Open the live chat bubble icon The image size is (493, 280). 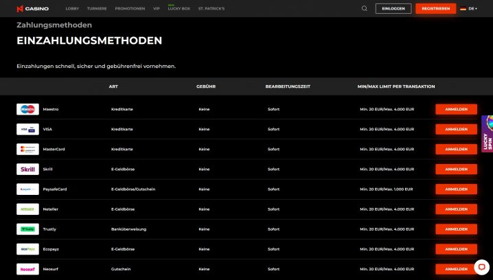(x=481, y=267)
